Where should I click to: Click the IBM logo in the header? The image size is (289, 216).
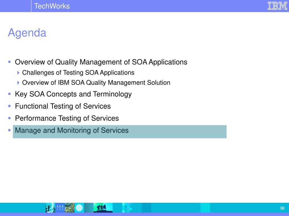point(277,6)
